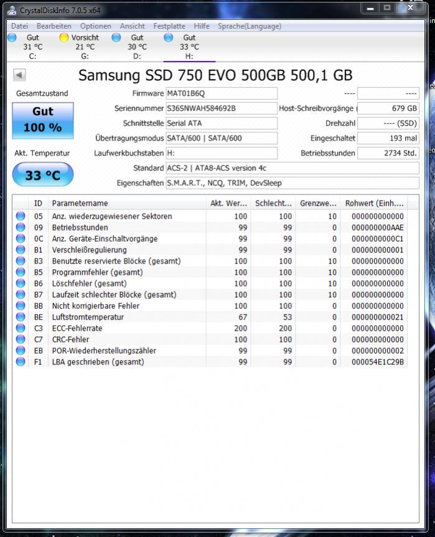
Task: Click the Betriebsstunden value 2734 Std.
Action: pyautogui.click(x=388, y=153)
